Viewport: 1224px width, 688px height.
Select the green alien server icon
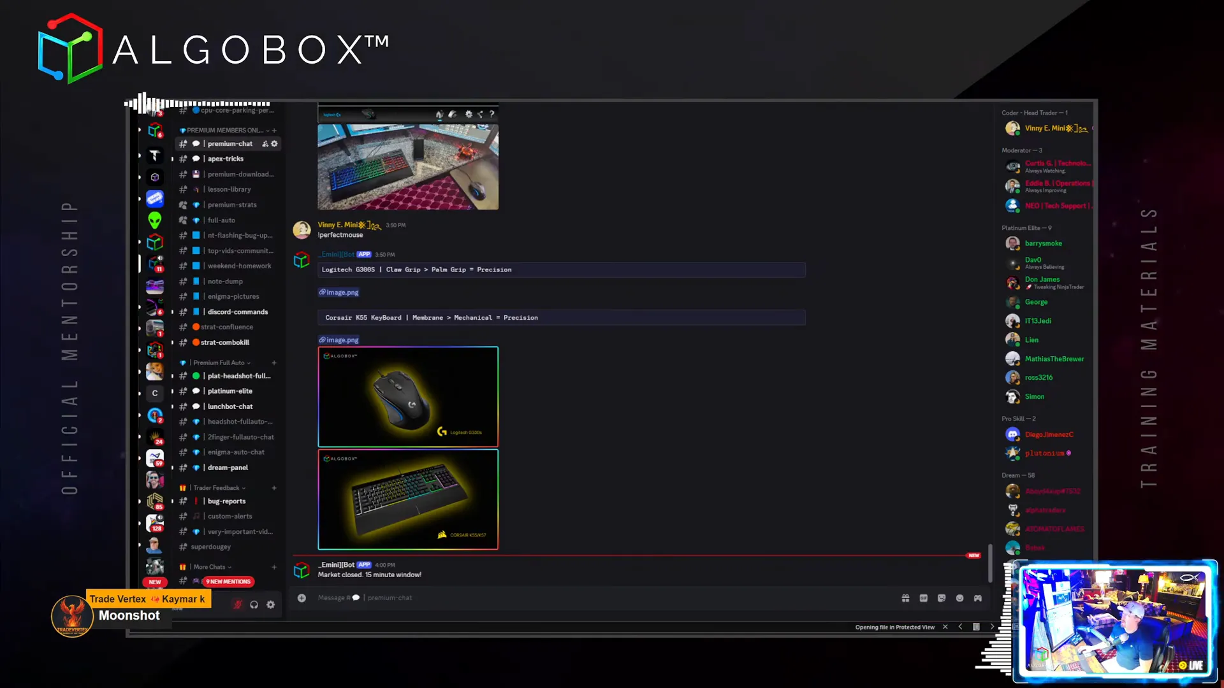(x=155, y=220)
